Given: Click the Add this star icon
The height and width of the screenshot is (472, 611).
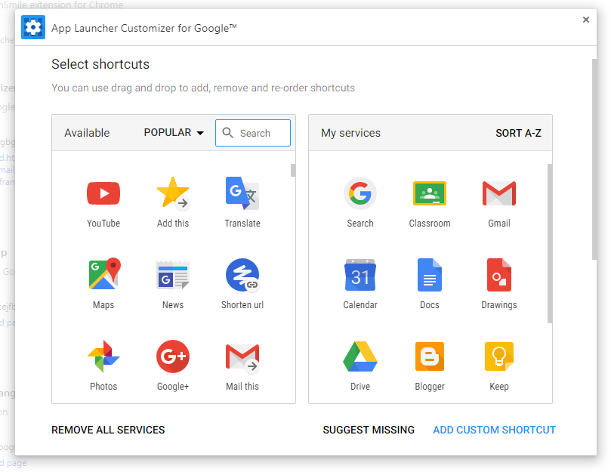Looking at the screenshot, I should pyautogui.click(x=173, y=193).
